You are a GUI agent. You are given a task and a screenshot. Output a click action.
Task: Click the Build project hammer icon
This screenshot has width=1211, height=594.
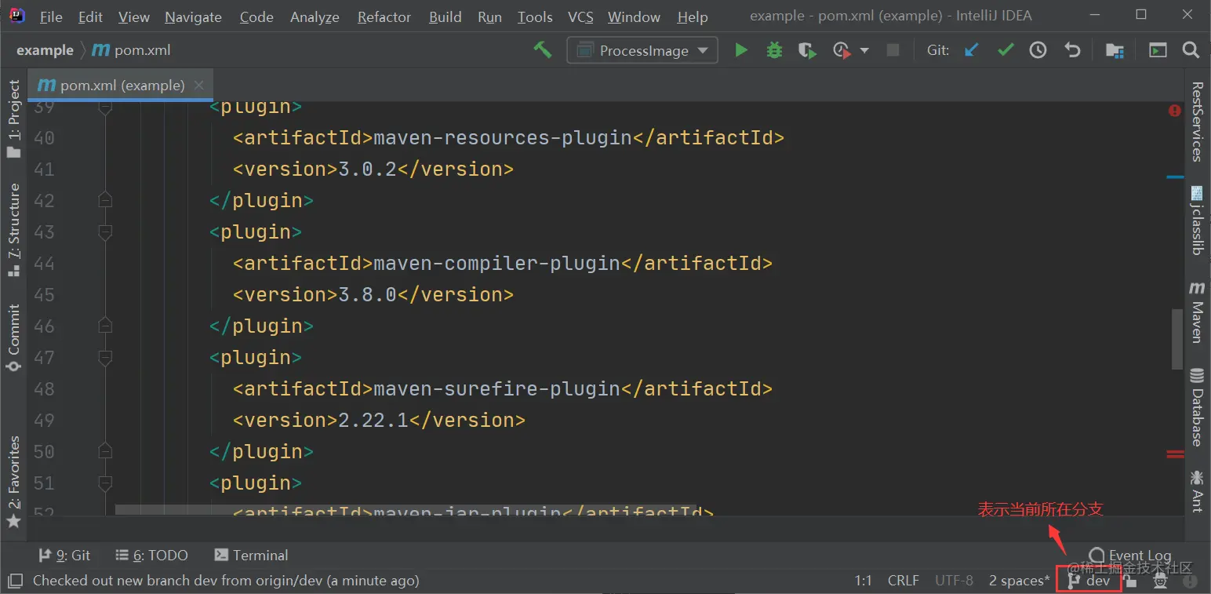pos(542,50)
